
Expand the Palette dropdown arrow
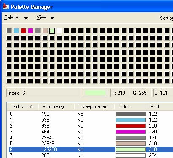pos(26,18)
